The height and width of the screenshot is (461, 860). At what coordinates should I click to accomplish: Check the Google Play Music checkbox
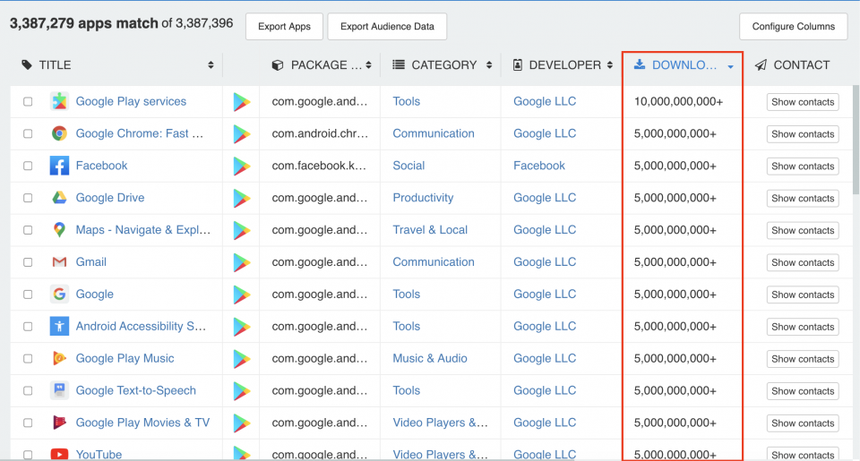tap(28, 358)
